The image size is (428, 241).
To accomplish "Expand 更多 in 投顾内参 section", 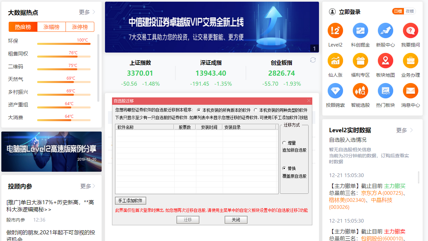I will tap(88, 186).
